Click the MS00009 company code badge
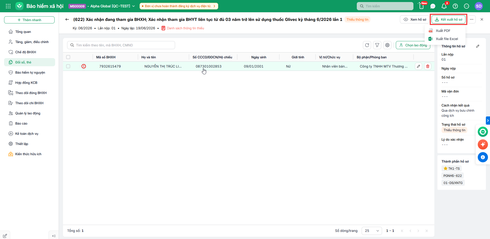Image resolution: width=490 pixels, height=239 pixels. (x=77, y=6)
